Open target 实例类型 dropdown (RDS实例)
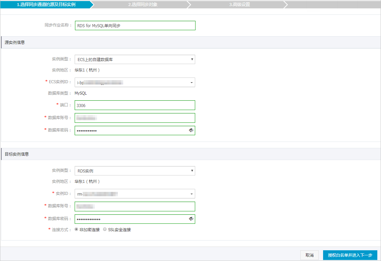The height and width of the screenshot is (261, 381). coord(135,171)
